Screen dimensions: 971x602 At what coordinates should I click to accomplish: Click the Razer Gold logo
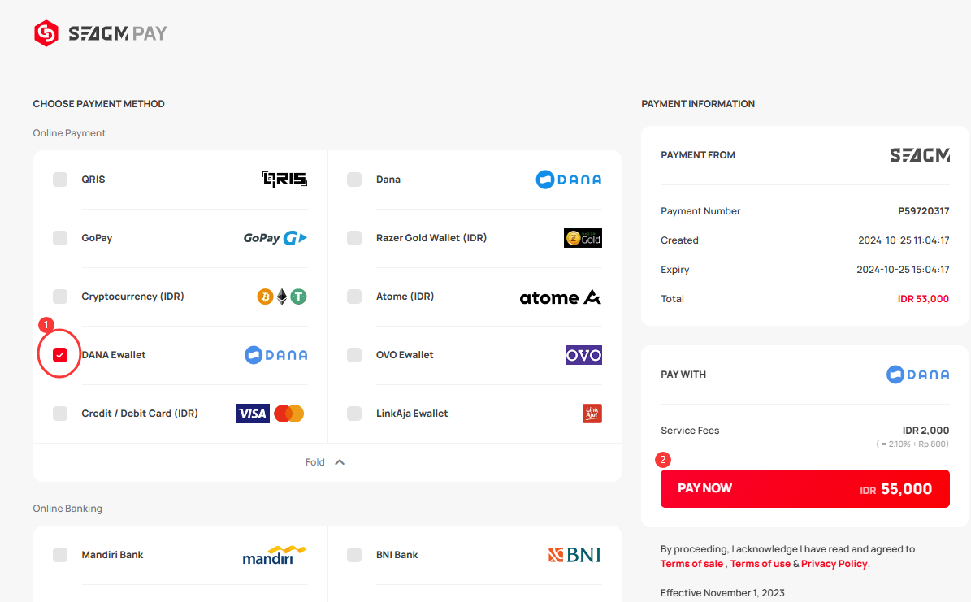point(583,238)
